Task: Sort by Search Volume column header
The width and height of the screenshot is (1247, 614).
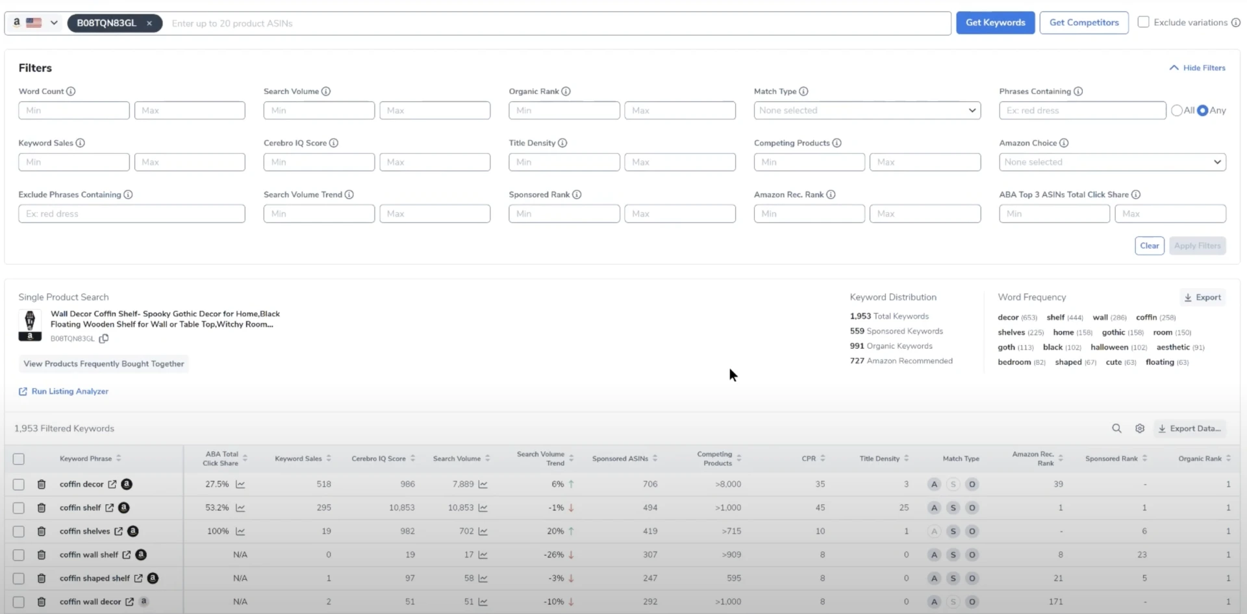Action: [457, 458]
